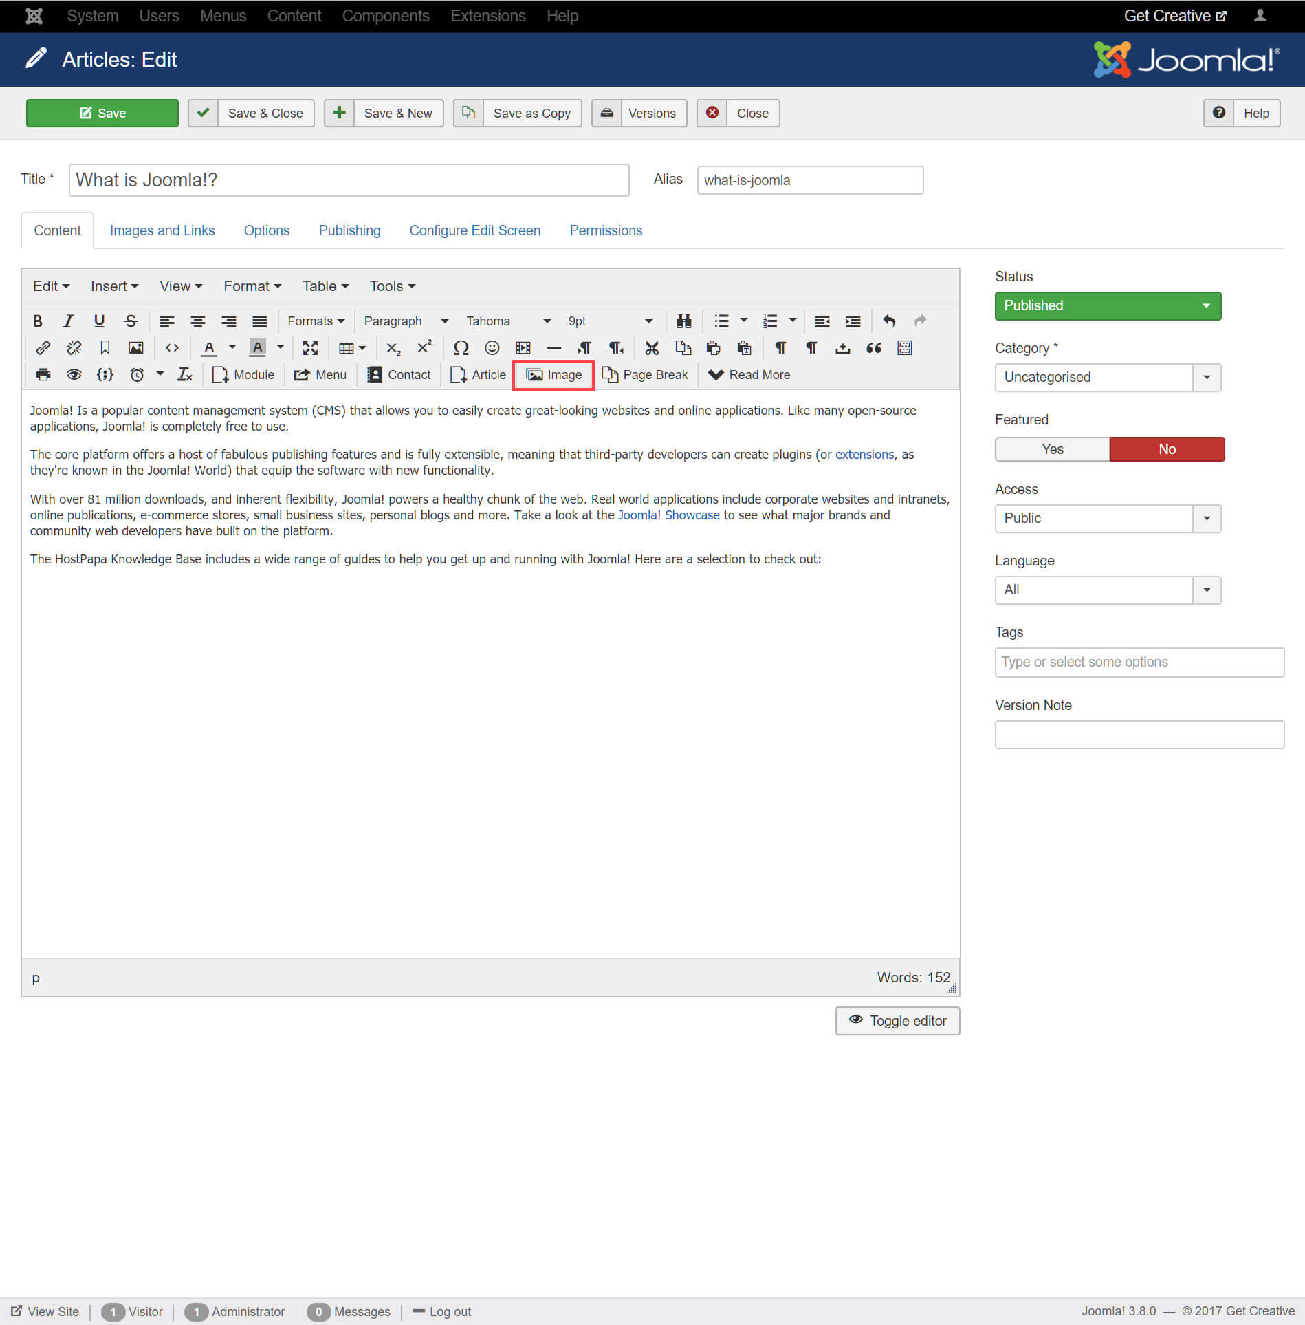
Task: Apply italic formatting
Action: point(68,321)
